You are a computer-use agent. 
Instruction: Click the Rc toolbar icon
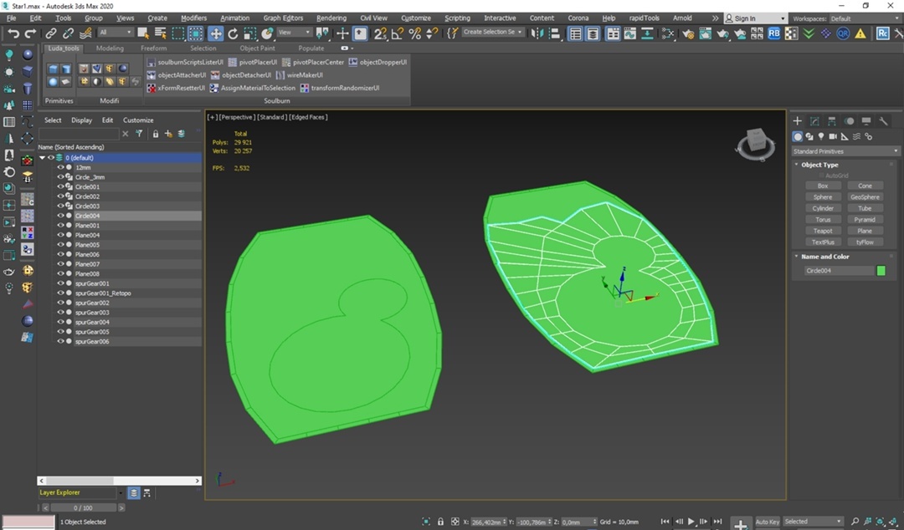883,33
